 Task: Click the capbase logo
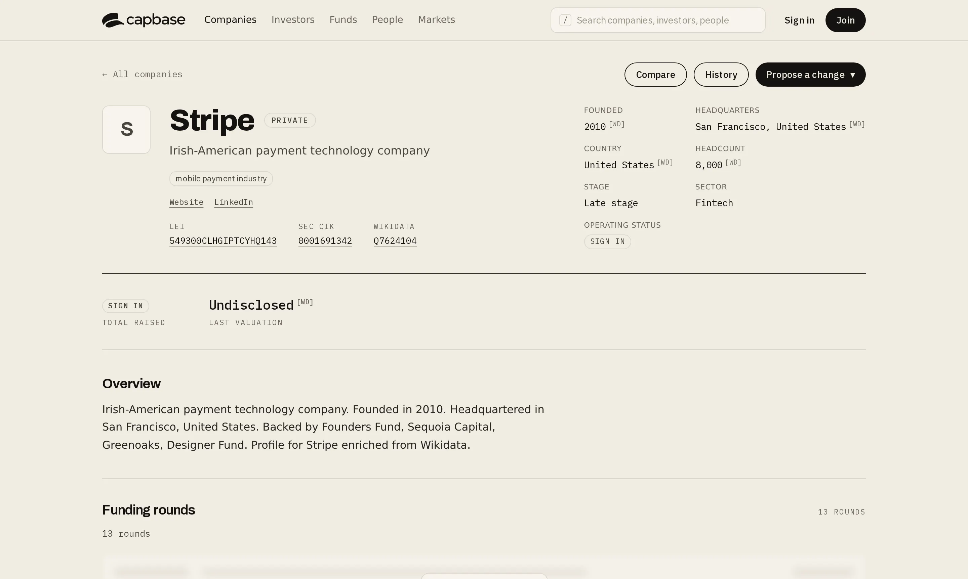pyautogui.click(x=144, y=20)
